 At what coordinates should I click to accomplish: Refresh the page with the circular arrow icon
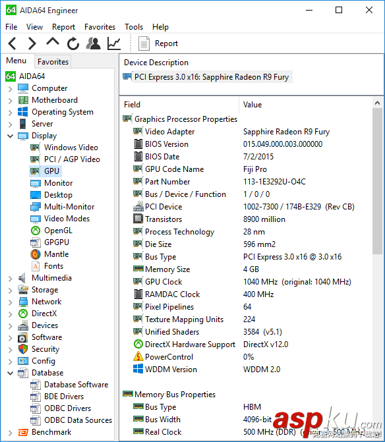coord(73,43)
